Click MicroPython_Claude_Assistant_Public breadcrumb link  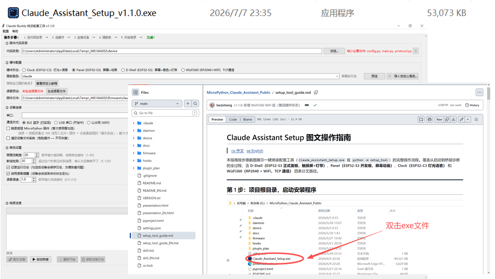(238, 93)
